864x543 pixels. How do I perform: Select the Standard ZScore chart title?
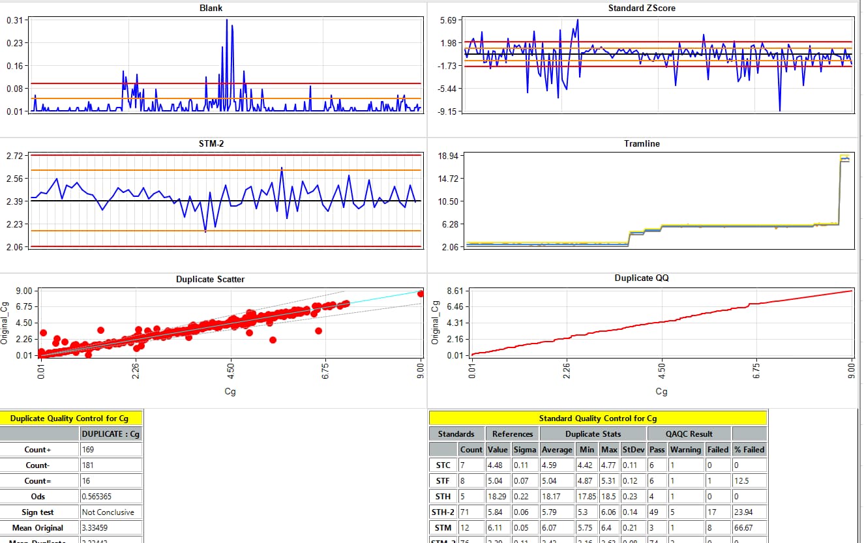coord(642,8)
